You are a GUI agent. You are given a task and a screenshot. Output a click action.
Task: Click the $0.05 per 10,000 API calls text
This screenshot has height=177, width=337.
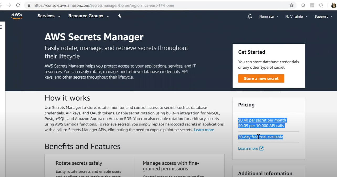[x=261, y=126]
